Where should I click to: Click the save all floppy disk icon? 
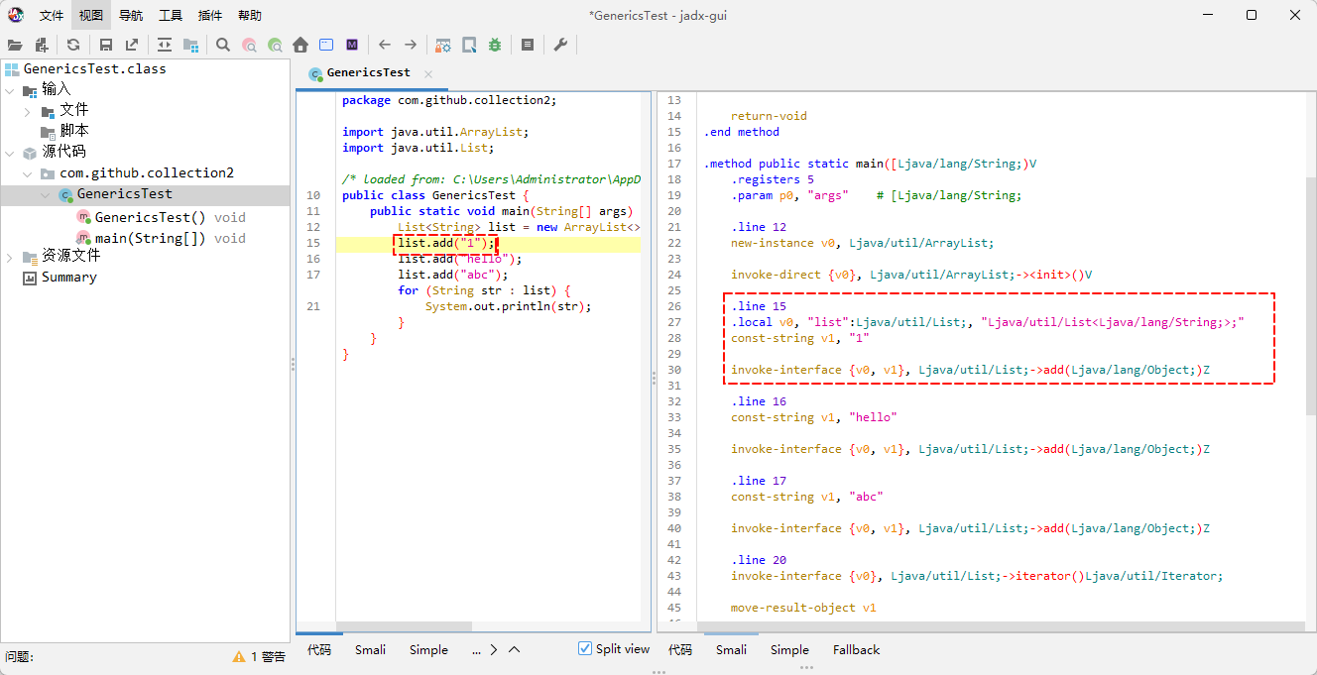point(106,45)
